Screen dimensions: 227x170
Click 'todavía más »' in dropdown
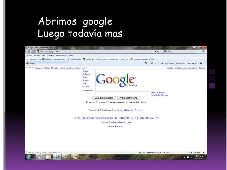coord(89,91)
